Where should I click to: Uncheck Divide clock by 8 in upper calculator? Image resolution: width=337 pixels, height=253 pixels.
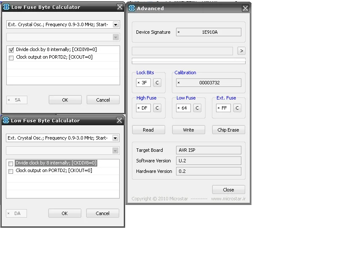[11, 50]
